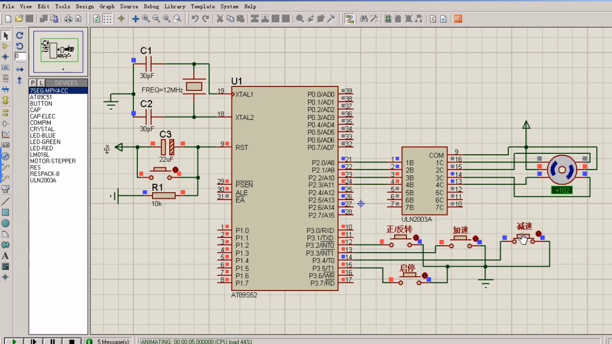Click the rotate clockwise icon
The image size is (612, 344).
tap(20, 35)
